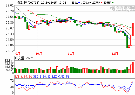The height and width of the screenshot is (95, 135).
Task: Click the timestamp 2016-12-15 12:03
Action: click(x=53, y=3)
